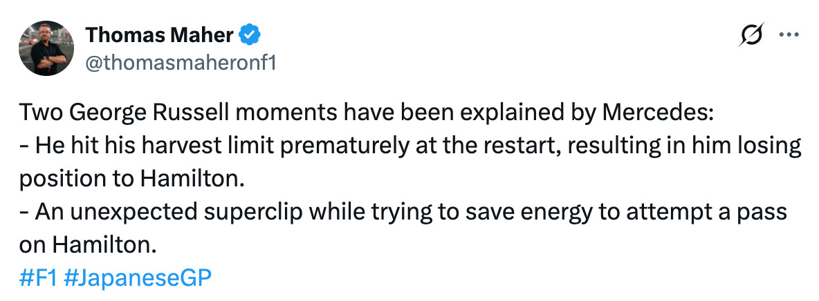The width and height of the screenshot is (819, 301).
Task: Open the three-dot more options menu
Action: pos(789,35)
